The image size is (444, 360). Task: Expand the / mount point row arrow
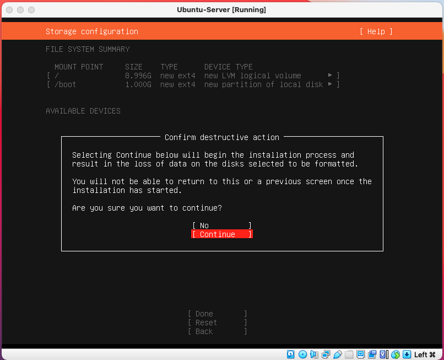tap(330, 75)
